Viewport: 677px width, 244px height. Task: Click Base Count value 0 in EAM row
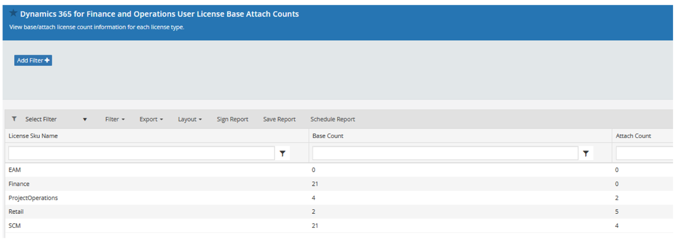(314, 170)
